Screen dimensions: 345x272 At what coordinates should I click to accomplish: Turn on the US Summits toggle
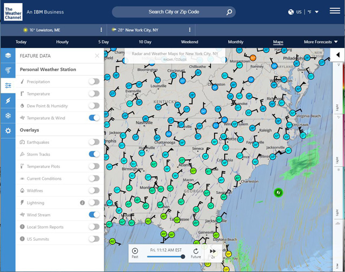tap(94, 239)
